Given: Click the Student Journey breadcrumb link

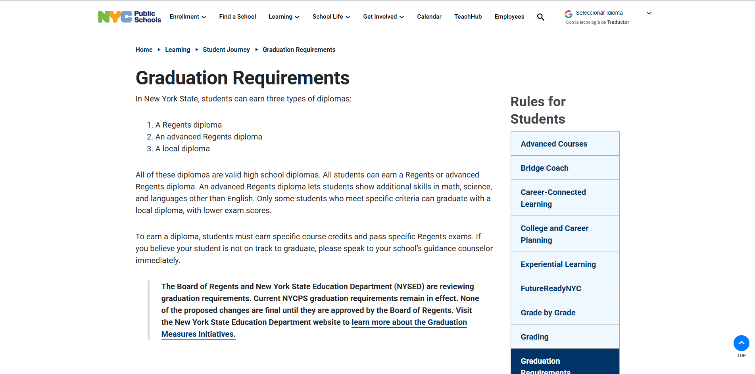Looking at the screenshot, I should [226, 50].
